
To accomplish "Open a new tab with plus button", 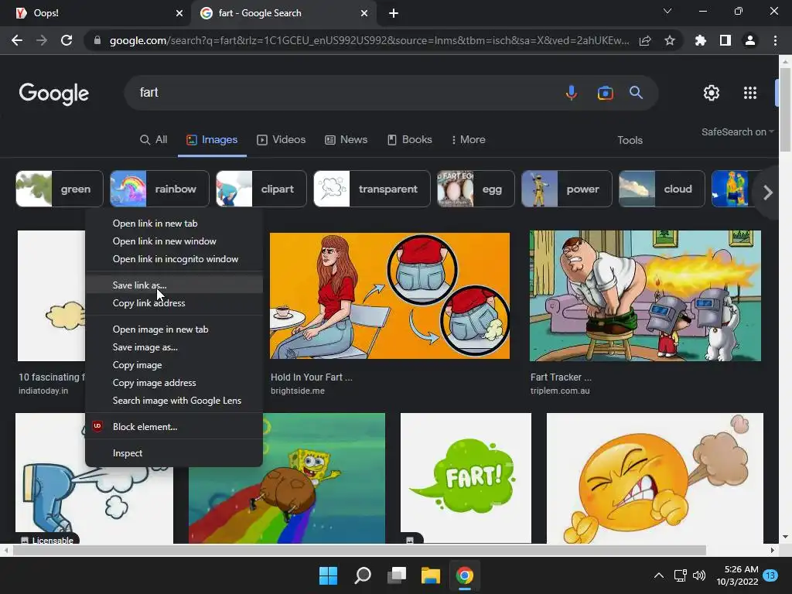I will click(x=394, y=13).
